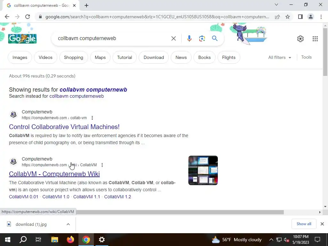Open the Settings gear on the taskbar

(x=102, y=240)
